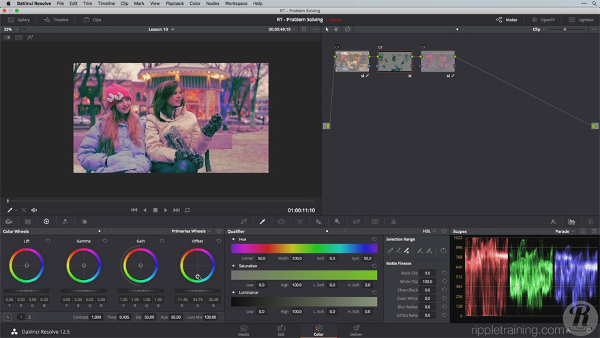Show the Scopes palette icon
Screen dimensions: 600x338
(x=571, y=221)
